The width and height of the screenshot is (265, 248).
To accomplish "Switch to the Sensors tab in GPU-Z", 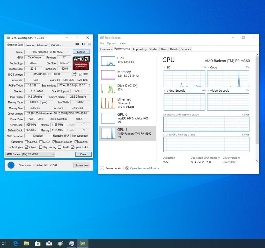I will [30, 45].
